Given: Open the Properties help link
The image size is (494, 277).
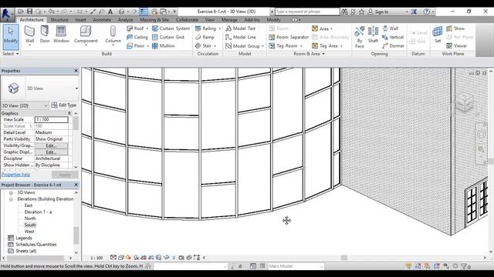Looking at the screenshot, I should (15, 175).
